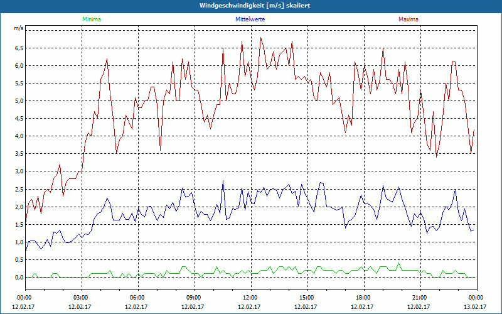Click the "0,5" y-axis value
502x314 pixels.
19,260
